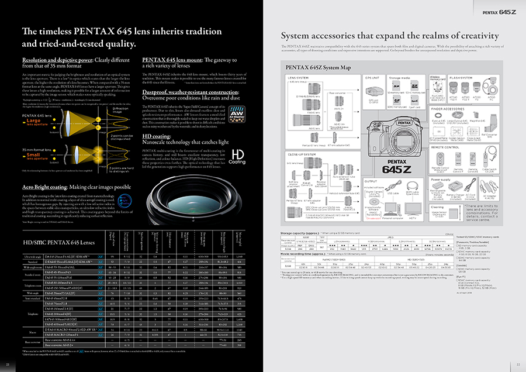Click the 'PENTAX 645Z System Map' title
This screenshot has width=526, height=372.
[318, 67]
